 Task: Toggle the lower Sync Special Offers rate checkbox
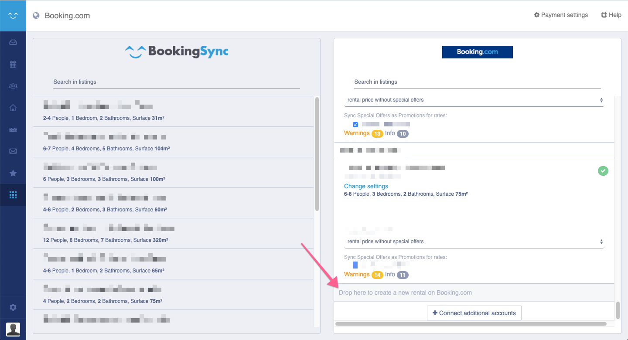click(x=355, y=265)
